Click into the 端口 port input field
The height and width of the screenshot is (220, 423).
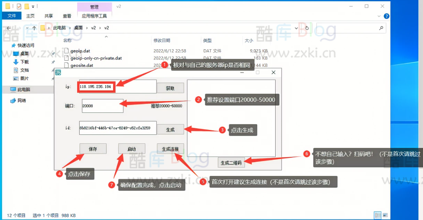102,106
